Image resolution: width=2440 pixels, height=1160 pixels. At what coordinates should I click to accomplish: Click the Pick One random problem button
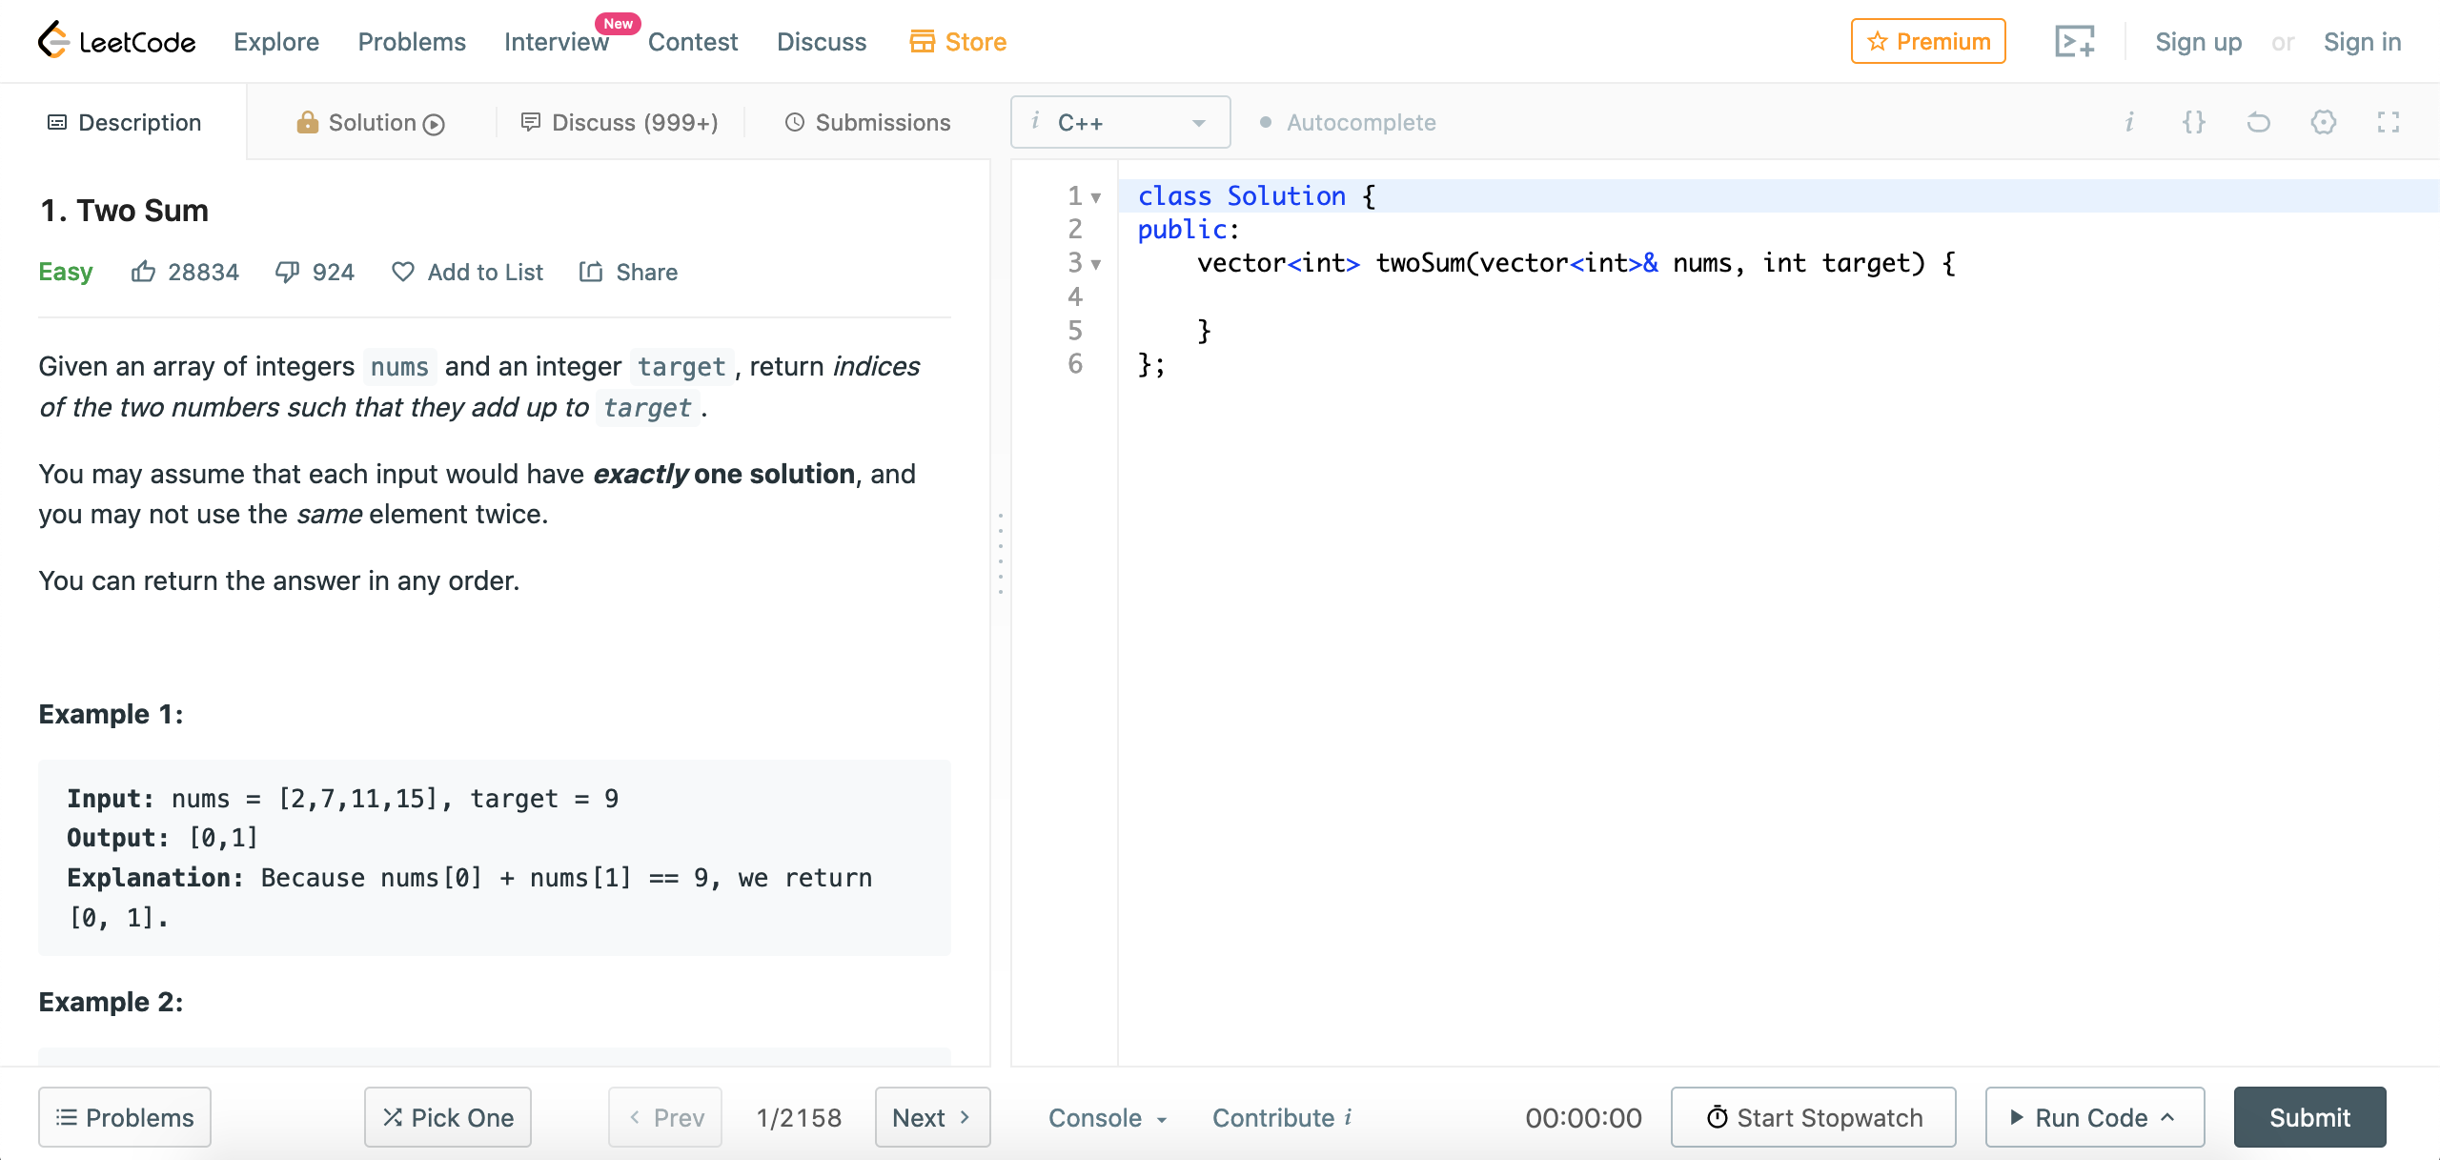pos(448,1116)
